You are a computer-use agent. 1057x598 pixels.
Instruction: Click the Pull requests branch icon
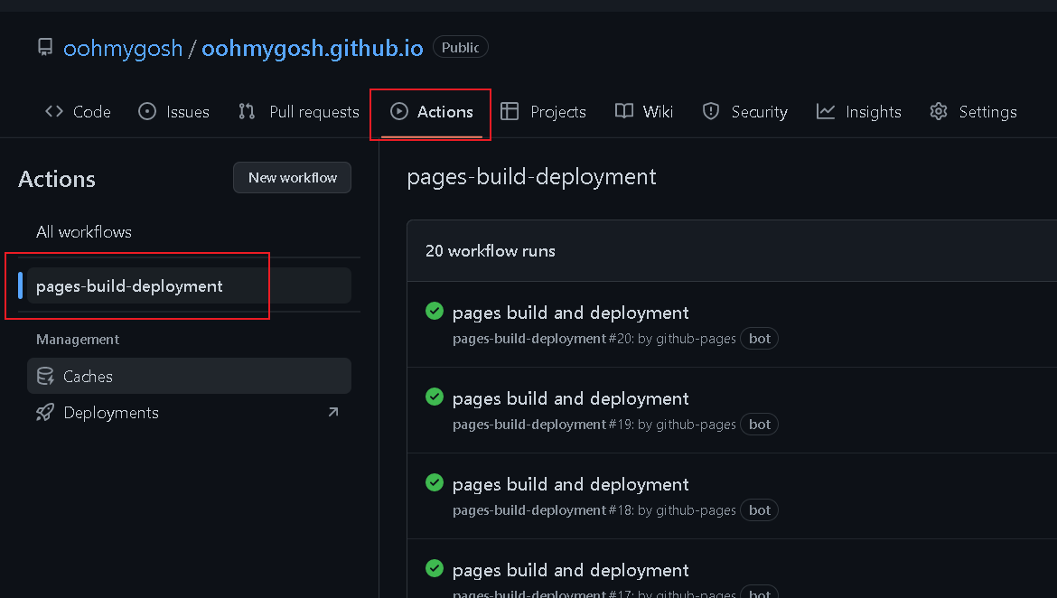(x=245, y=111)
